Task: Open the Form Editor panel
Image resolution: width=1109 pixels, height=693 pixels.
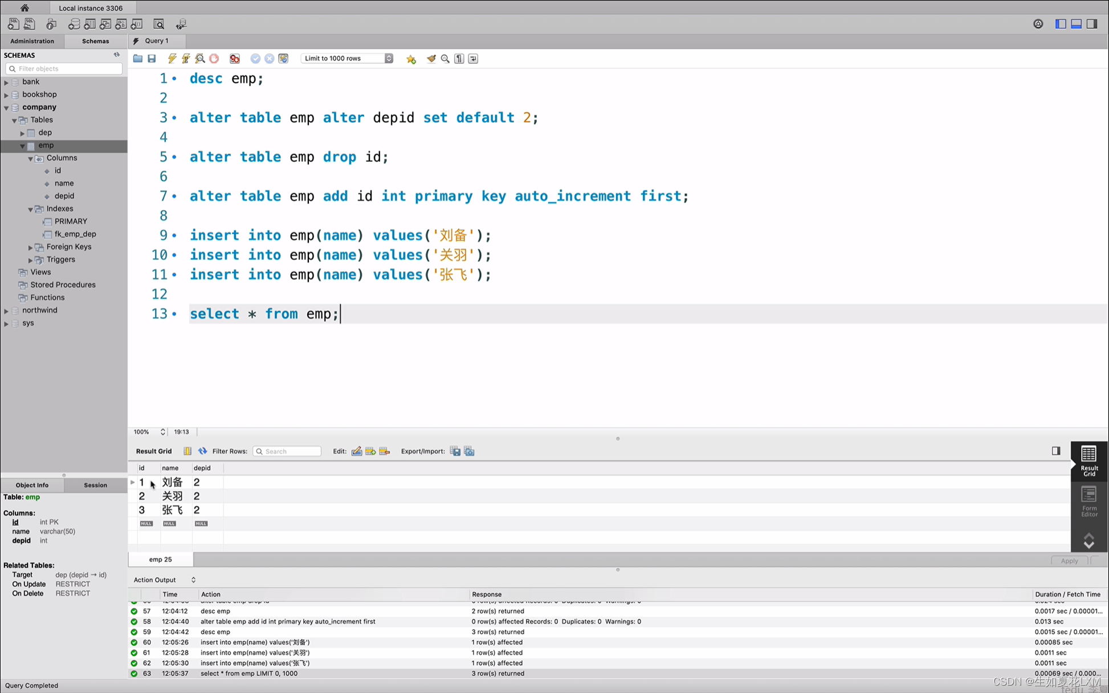Action: coord(1089,501)
